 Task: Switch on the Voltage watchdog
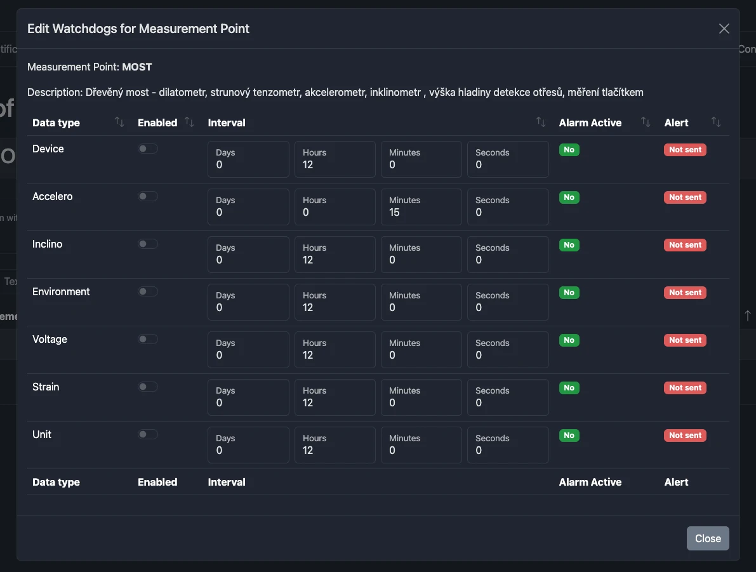pyautogui.click(x=148, y=339)
